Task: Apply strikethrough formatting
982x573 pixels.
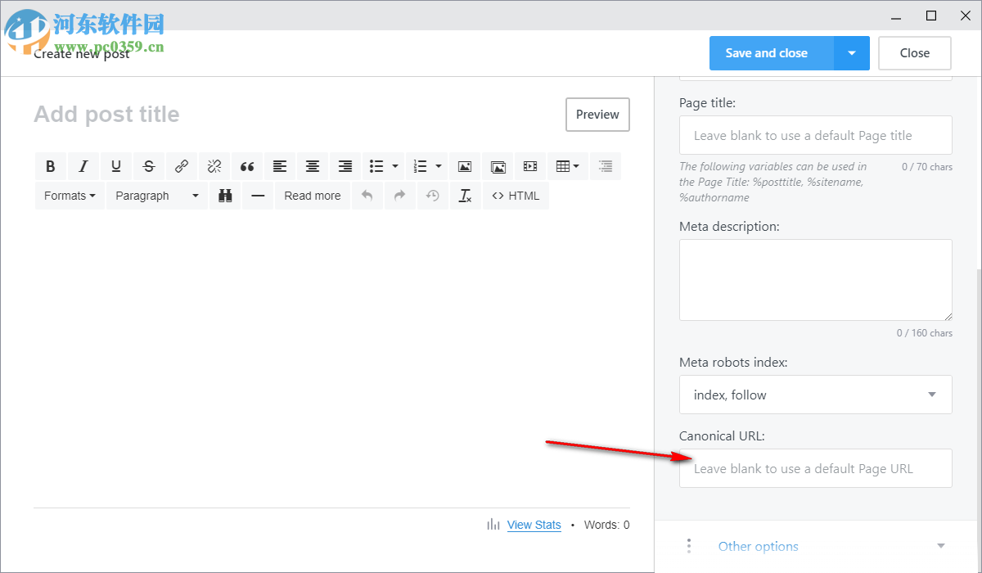Action: pos(149,166)
